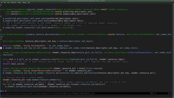Click the '// Texture only has a single member.' comment
The width and height of the screenshot is (174, 98).
(x=24, y=77)
